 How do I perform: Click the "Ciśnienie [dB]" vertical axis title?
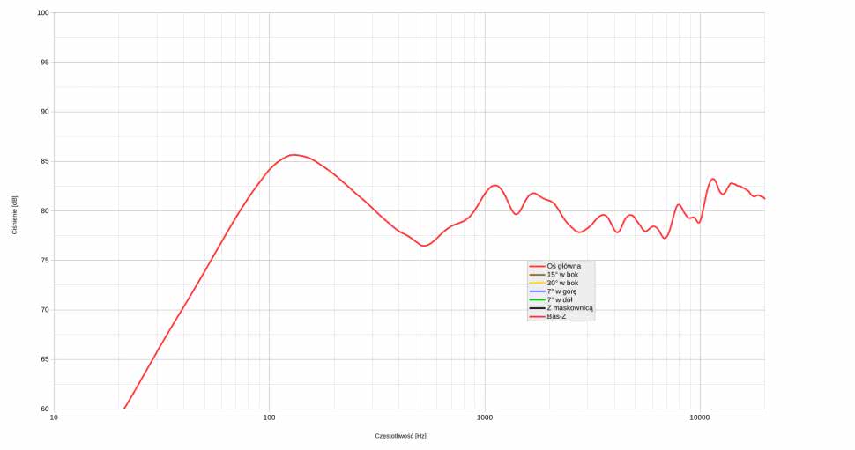(x=15, y=216)
